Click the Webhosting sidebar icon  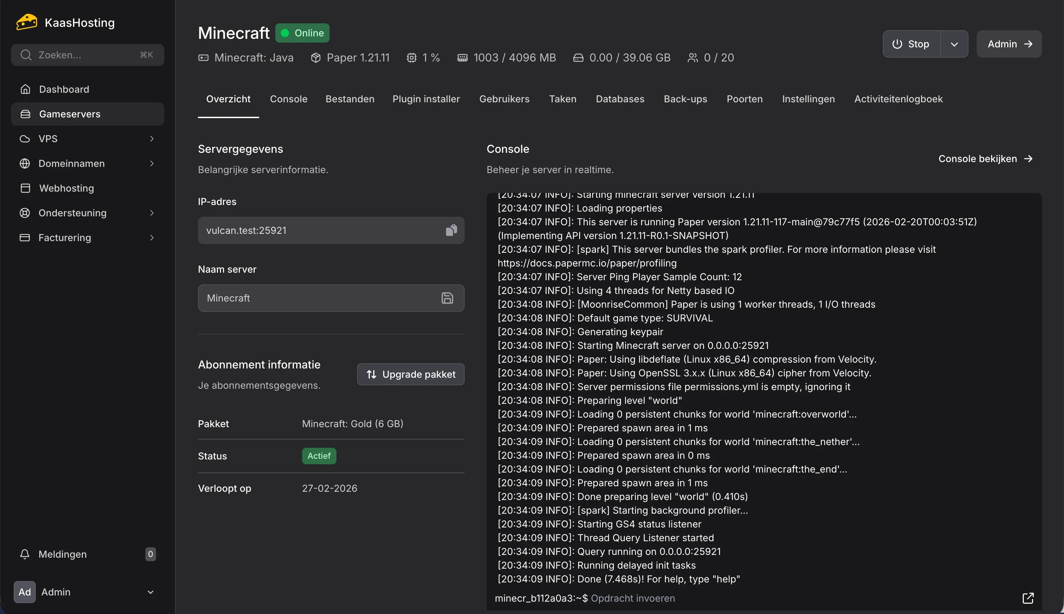[x=24, y=188]
